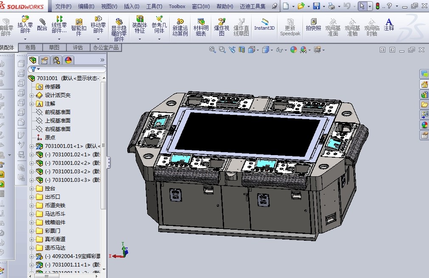Open the FeatureManager filter dropdown arrow
This screenshot has width=429, height=278.
point(38,68)
